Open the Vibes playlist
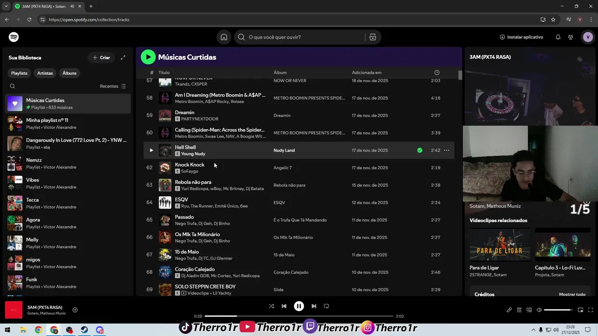This screenshot has width=598, height=336. pyautogui.click(x=68, y=183)
